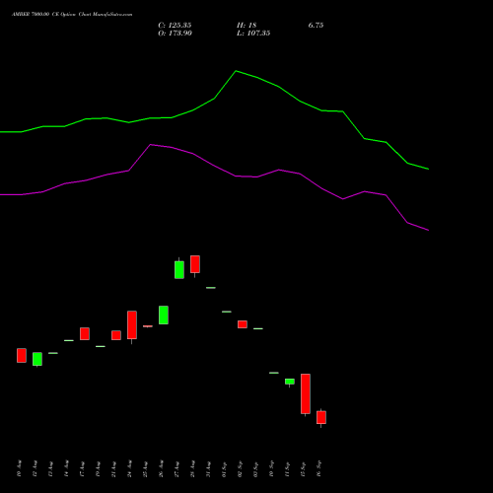Viewport: 493px width, 493px height.
Task: Select the close value "C: 125.35"
Action: pos(175,26)
